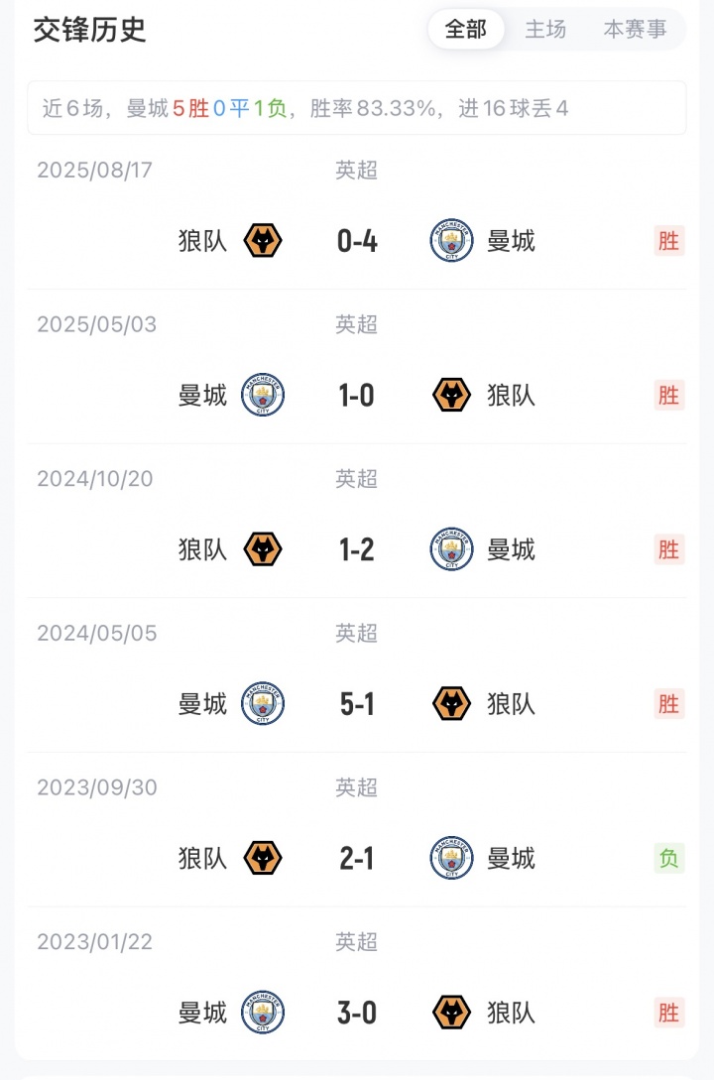View the 2-1 match from 2023/09/30
The height and width of the screenshot is (1080, 714).
[x=357, y=858]
